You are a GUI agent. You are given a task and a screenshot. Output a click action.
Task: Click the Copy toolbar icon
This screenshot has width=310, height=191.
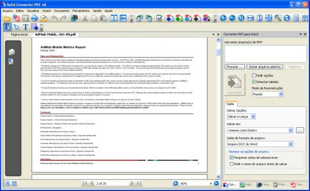click(x=94, y=18)
